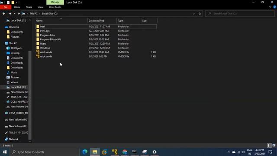
Task: Open Music in the sidebar
Action: click(x=14, y=72)
